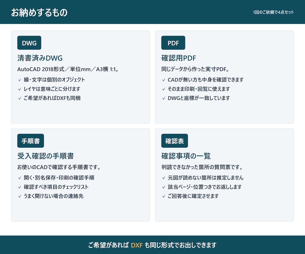This screenshot has height=254, width=305.
Task: Click the checkmark beside ご希望があればDXFも同梱
Action: 20,98
